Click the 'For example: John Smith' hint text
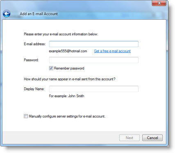The width and height of the screenshot is (175, 153). pos(66,96)
